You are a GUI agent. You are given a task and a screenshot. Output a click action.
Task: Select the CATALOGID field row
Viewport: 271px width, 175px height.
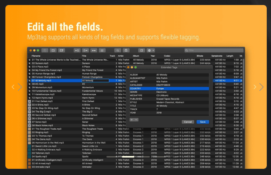pyautogui.click(x=169, y=85)
